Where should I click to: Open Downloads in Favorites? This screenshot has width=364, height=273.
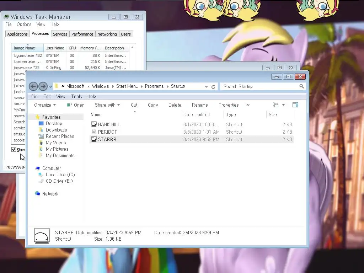56,130
